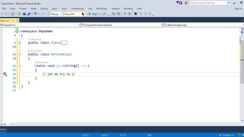Image resolution: width=244 pixels, height=137 pixels.
Task: Open the Window menu
Action: click(x=128, y=9)
